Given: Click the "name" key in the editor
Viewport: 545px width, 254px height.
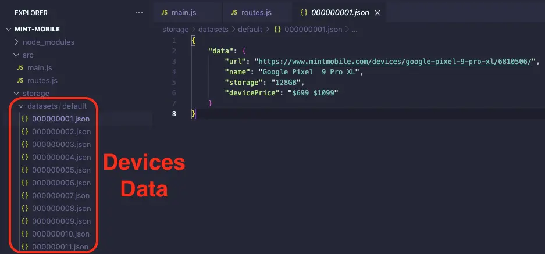Looking at the screenshot, I should (x=237, y=72).
